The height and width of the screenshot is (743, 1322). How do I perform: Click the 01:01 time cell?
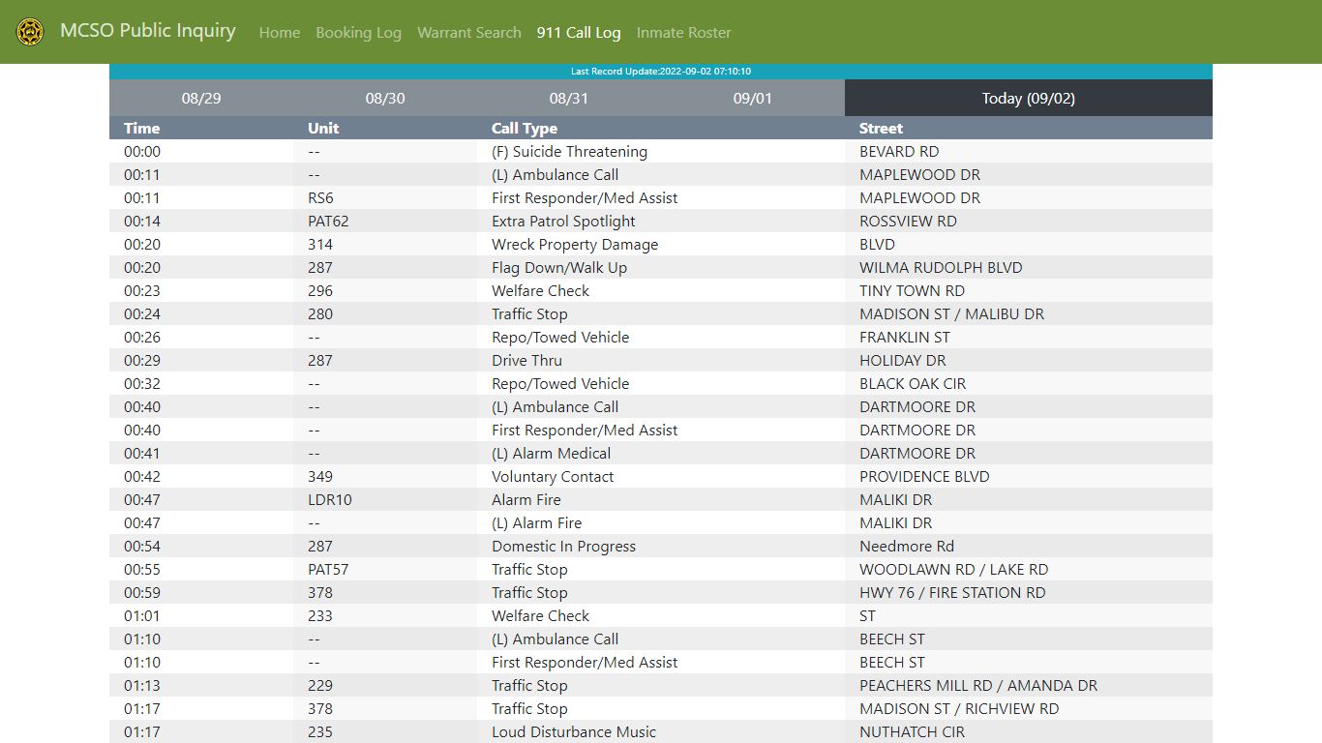click(201, 615)
